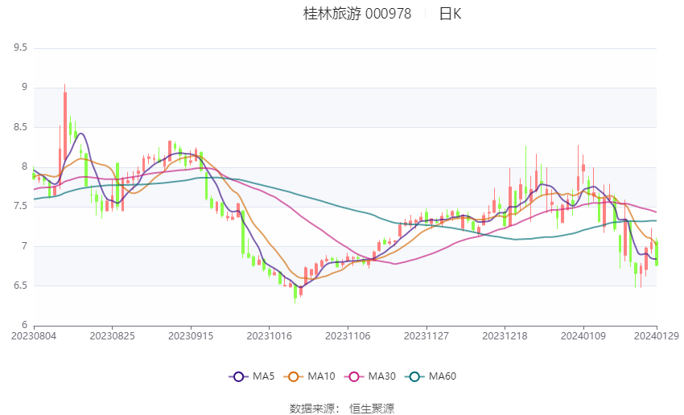Click y-axis value 7.5
684x415 pixels.
point(20,206)
